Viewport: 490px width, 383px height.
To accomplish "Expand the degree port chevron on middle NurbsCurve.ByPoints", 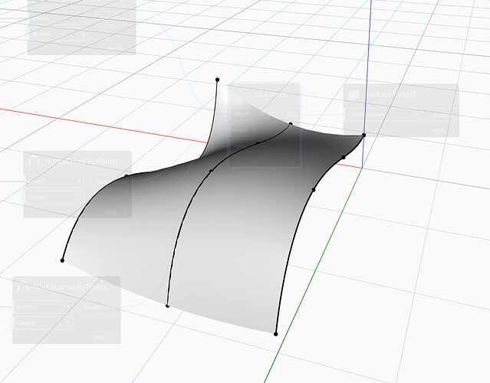I will 79,197.
